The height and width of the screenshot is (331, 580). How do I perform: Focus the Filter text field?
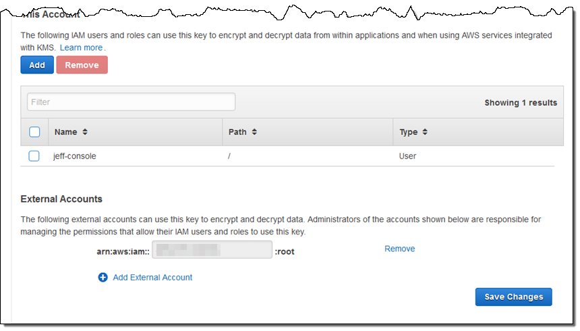(x=131, y=102)
